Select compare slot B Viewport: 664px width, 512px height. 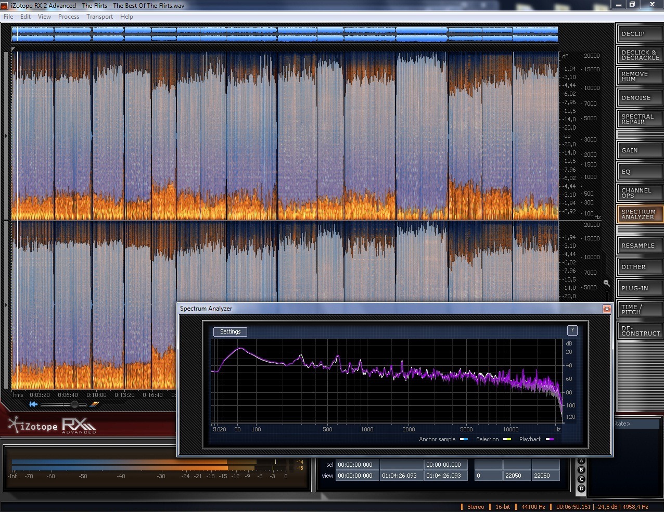581,470
